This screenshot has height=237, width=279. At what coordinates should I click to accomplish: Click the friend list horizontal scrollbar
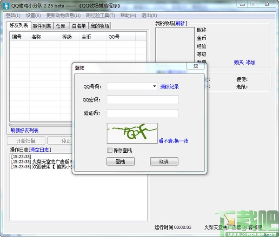(41, 124)
